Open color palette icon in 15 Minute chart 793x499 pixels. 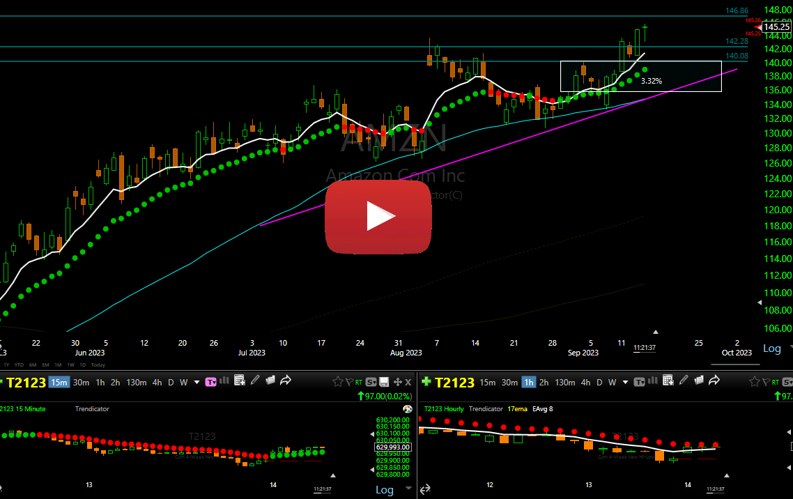tap(407, 409)
